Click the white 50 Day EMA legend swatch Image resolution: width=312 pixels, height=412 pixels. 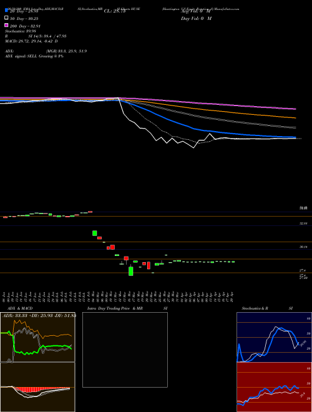pos(6,18)
